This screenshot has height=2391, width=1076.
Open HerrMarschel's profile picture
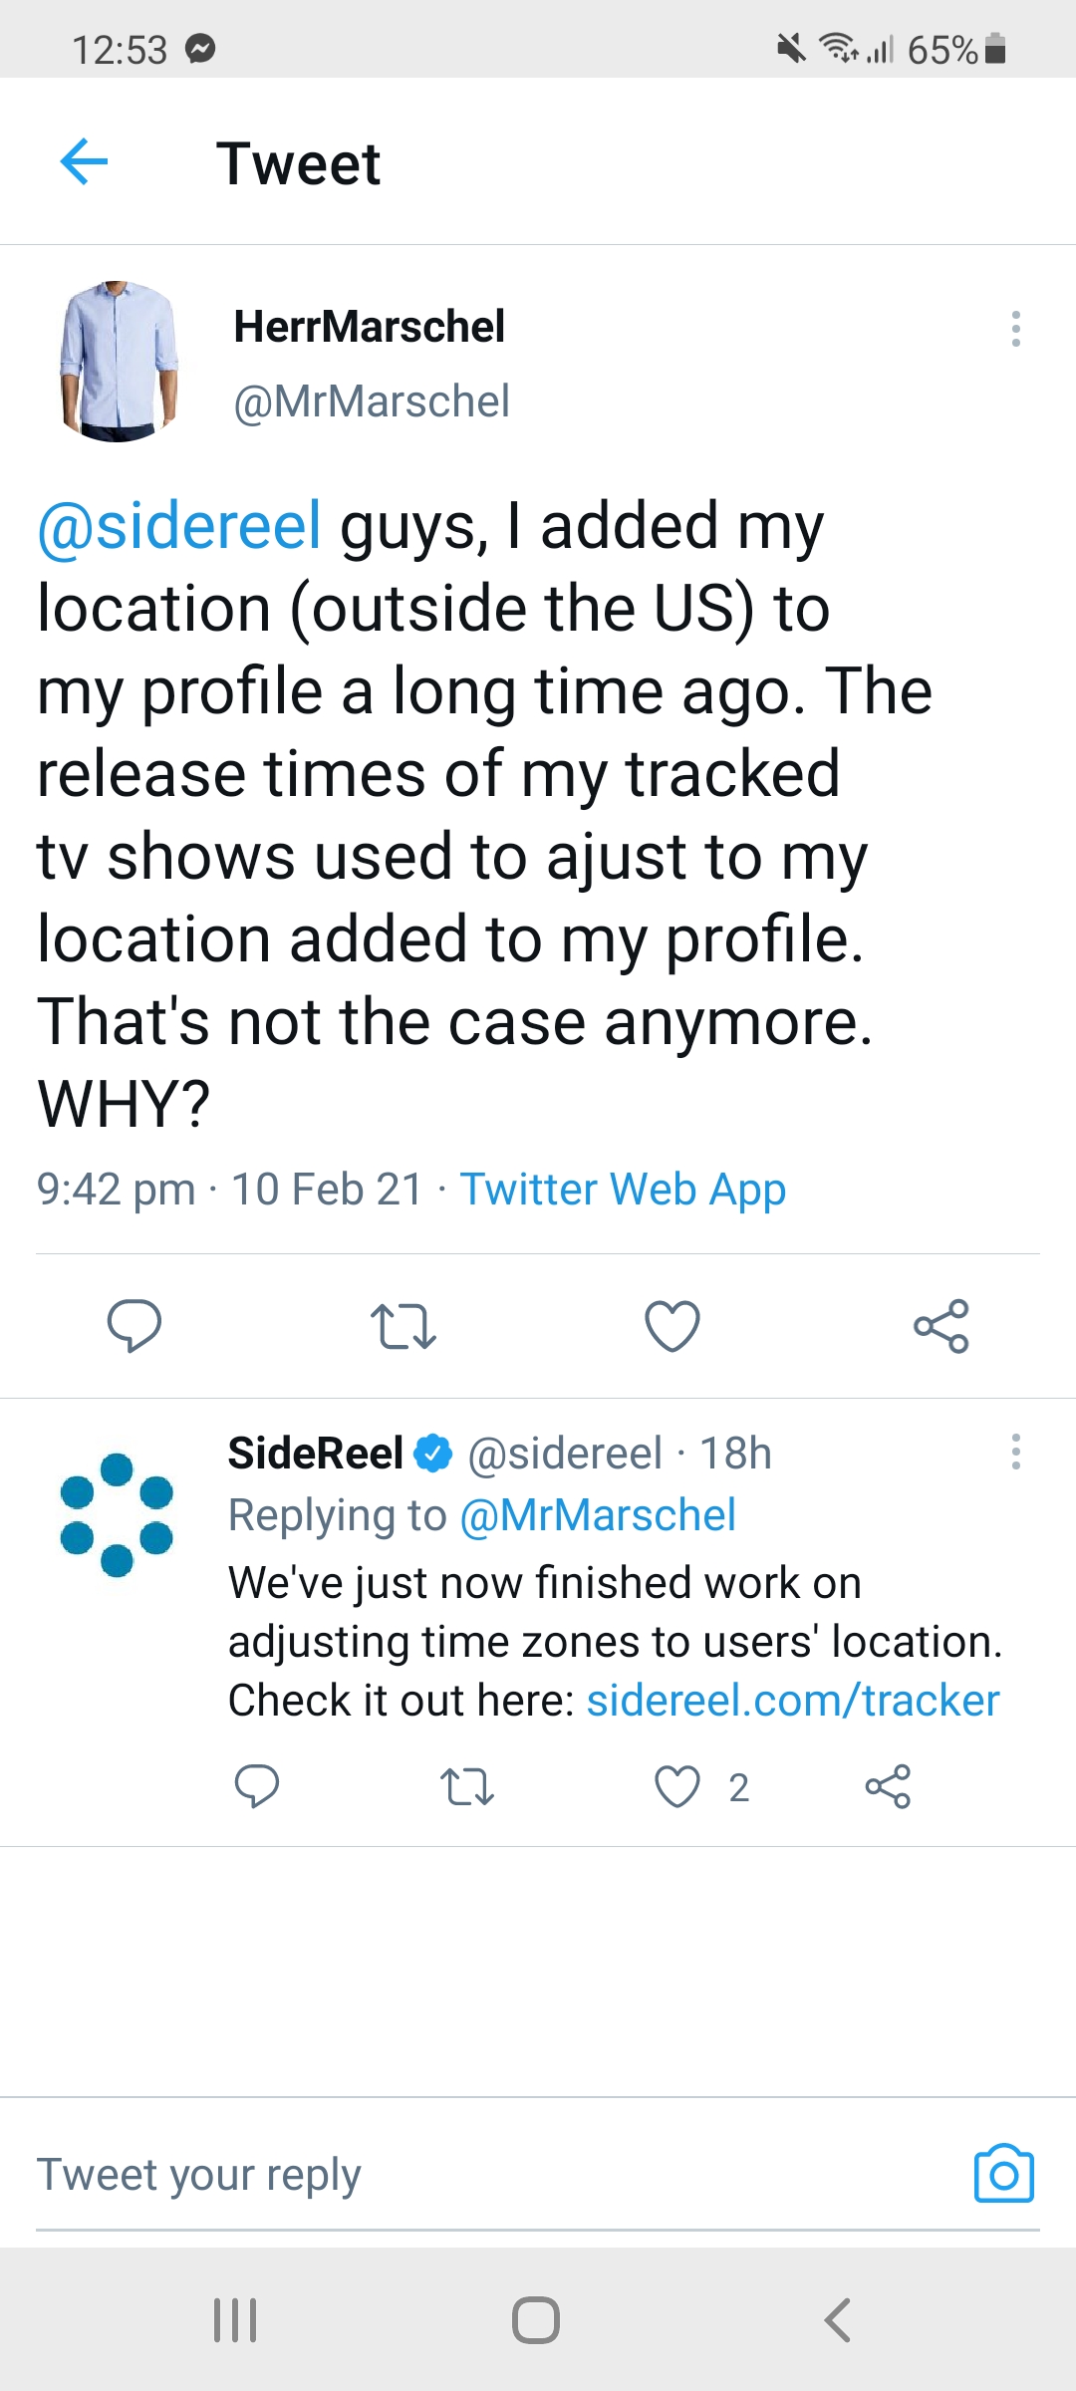120,362
